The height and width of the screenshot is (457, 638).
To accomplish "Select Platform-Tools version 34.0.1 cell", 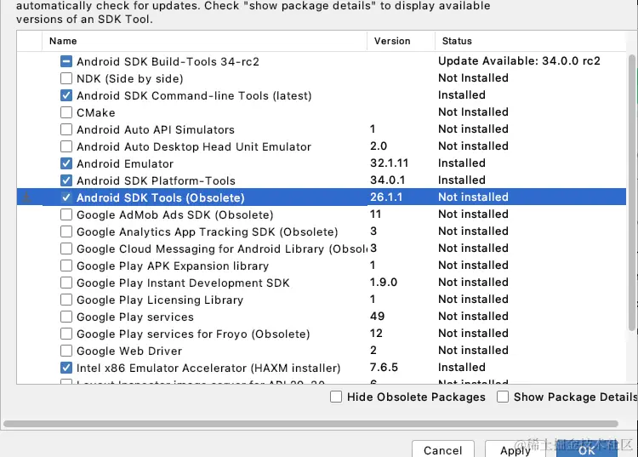I will tap(387, 180).
